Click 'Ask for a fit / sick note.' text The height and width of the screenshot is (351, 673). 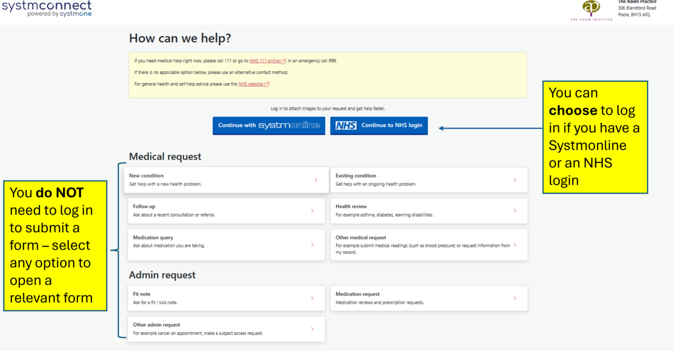click(x=155, y=303)
